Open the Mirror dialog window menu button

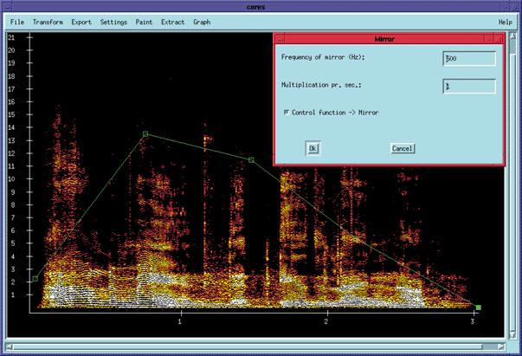[280, 39]
